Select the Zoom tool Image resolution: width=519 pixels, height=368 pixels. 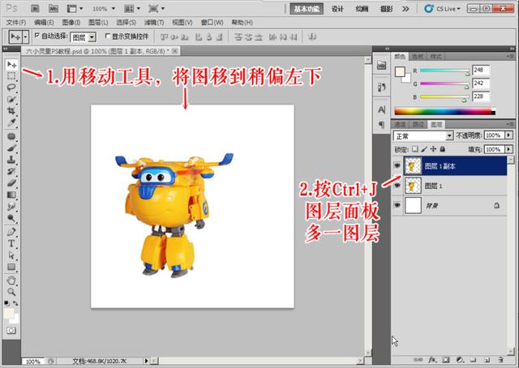[x=11, y=292]
